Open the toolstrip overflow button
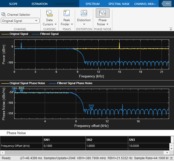 167,4
